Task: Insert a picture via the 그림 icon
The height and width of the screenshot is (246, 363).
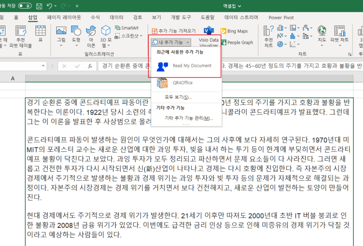Action: [61, 36]
